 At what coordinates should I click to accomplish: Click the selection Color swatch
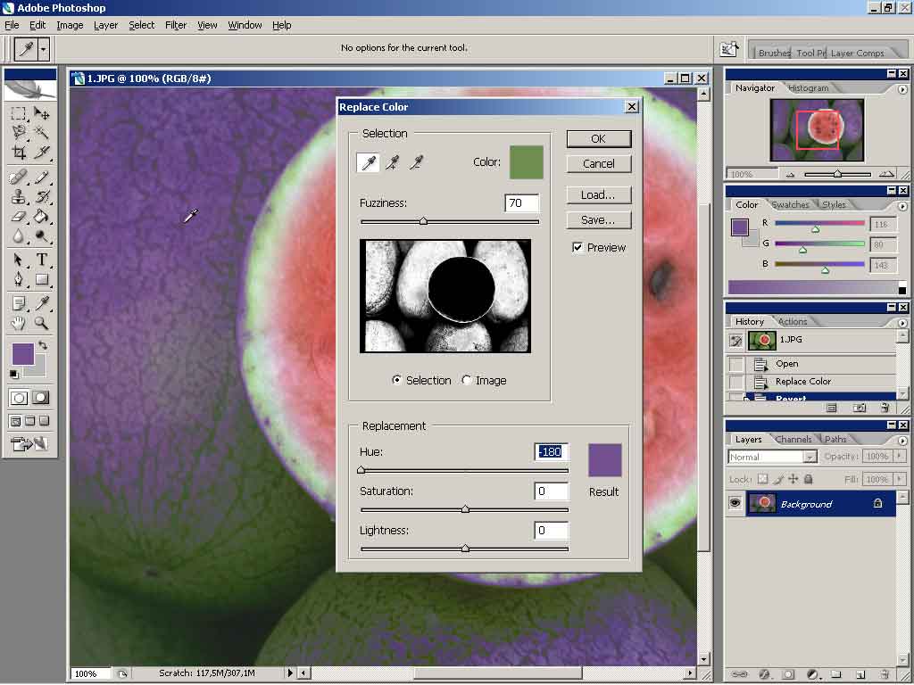(x=527, y=162)
